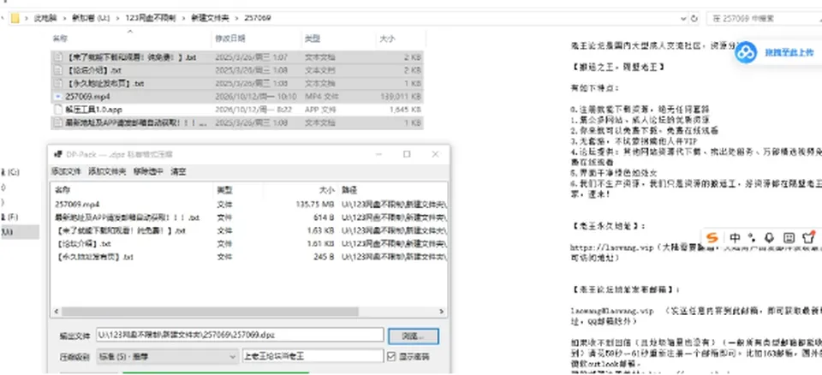The width and height of the screenshot is (822, 375).
Task: Select the (F:) drive in the sidebar
Action: [x=9, y=217]
